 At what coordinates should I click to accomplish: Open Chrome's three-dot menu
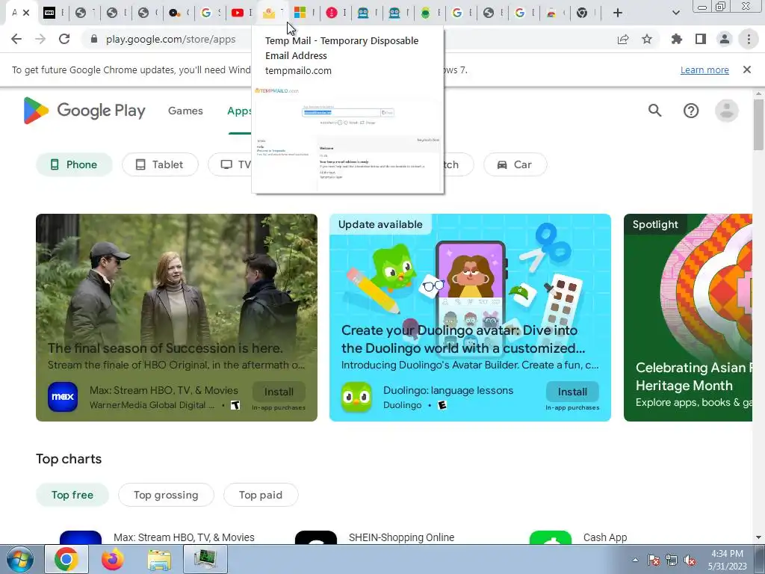tap(749, 39)
